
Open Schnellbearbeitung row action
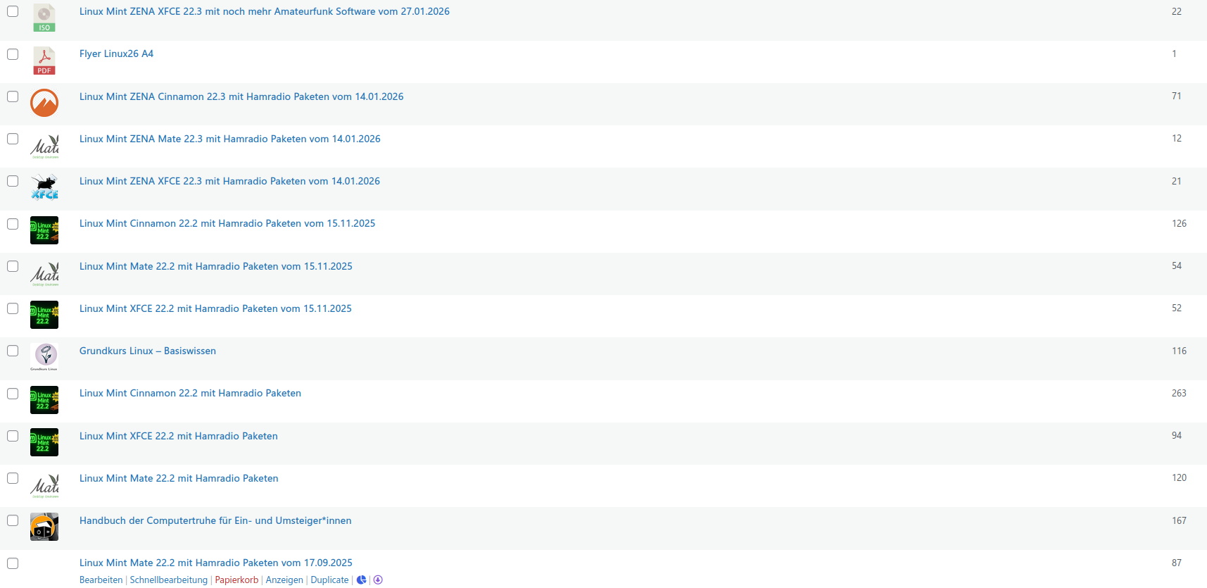168,580
